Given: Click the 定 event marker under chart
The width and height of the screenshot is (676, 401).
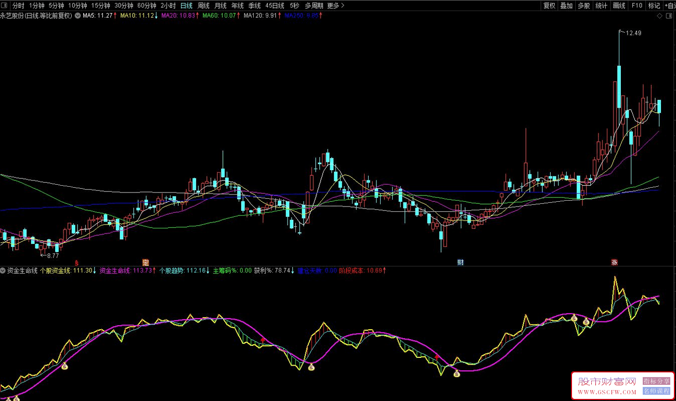Looking at the screenshot, I should [x=146, y=262].
